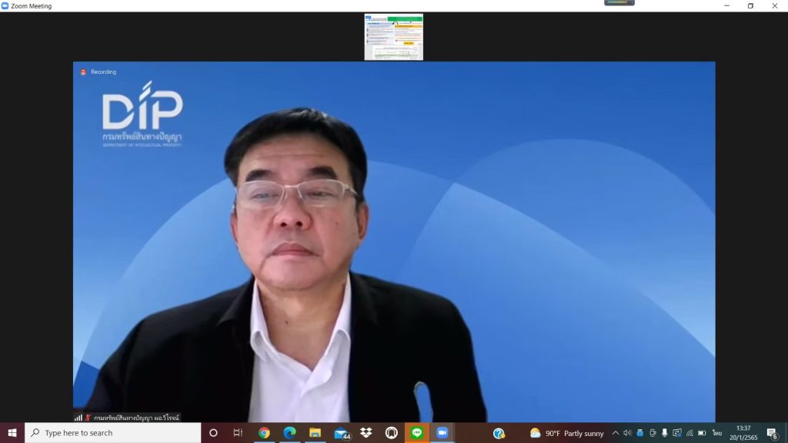Click the signal strength bars on the video

[x=78, y=418]
